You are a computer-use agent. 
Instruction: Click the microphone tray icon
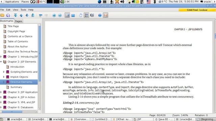112,2
